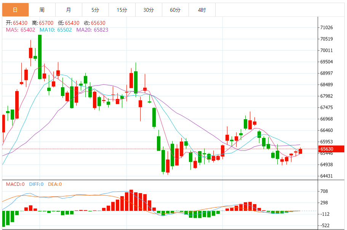Click the 64938 price axis label

[327, 165]
